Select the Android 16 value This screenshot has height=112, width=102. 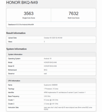tap(48, 58)
